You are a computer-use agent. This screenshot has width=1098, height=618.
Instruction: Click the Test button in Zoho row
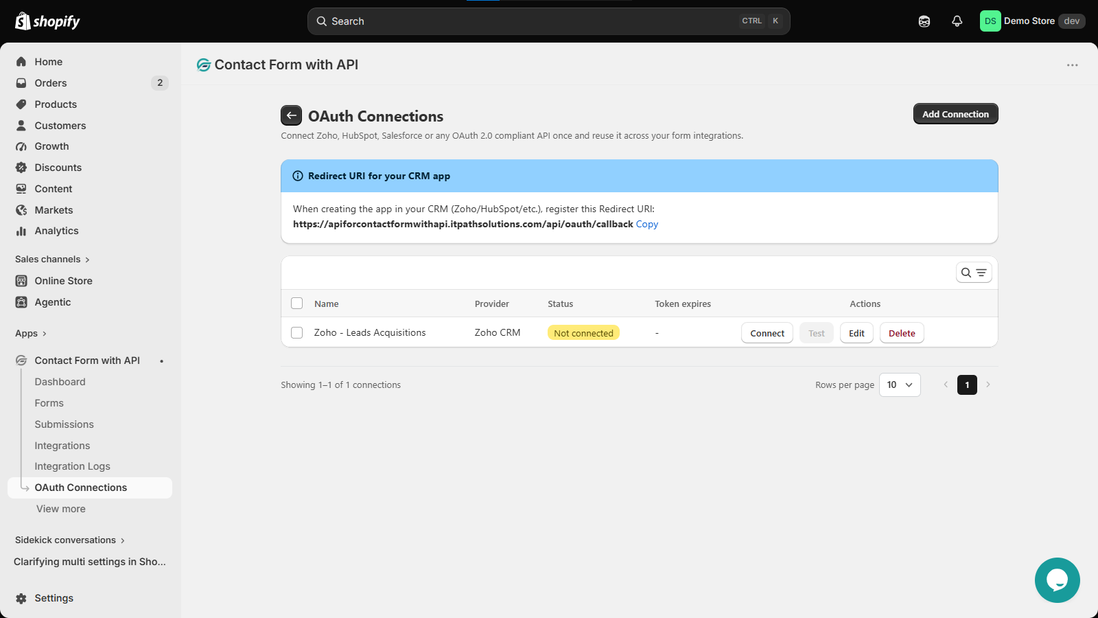(x=817, y=333)
